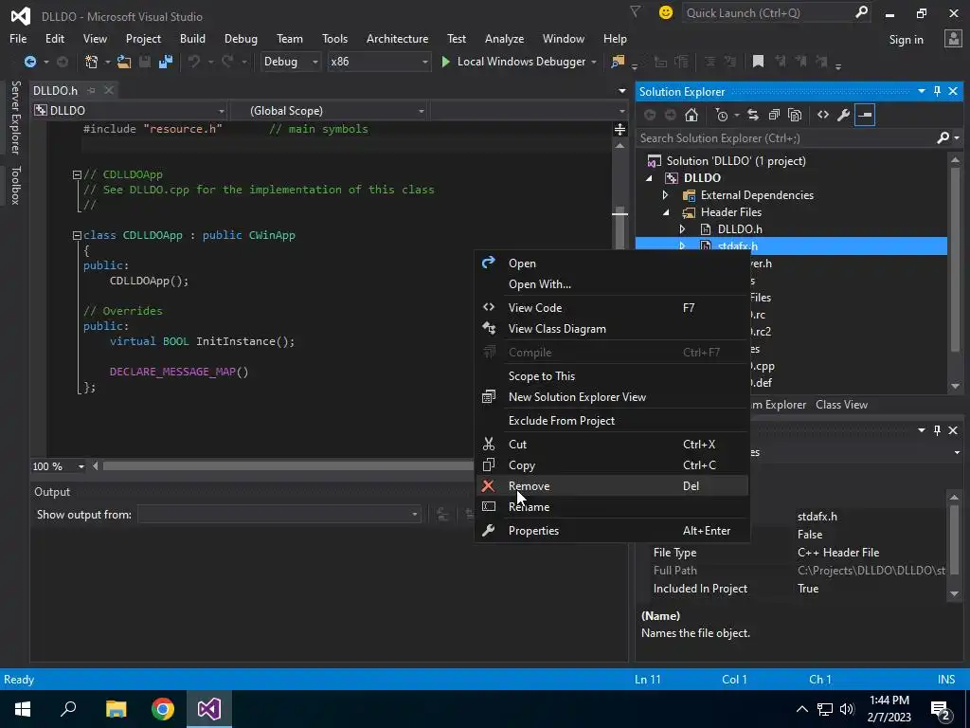970x728 pixels.
Task: Open the File menu
Action: click(18, 38)
